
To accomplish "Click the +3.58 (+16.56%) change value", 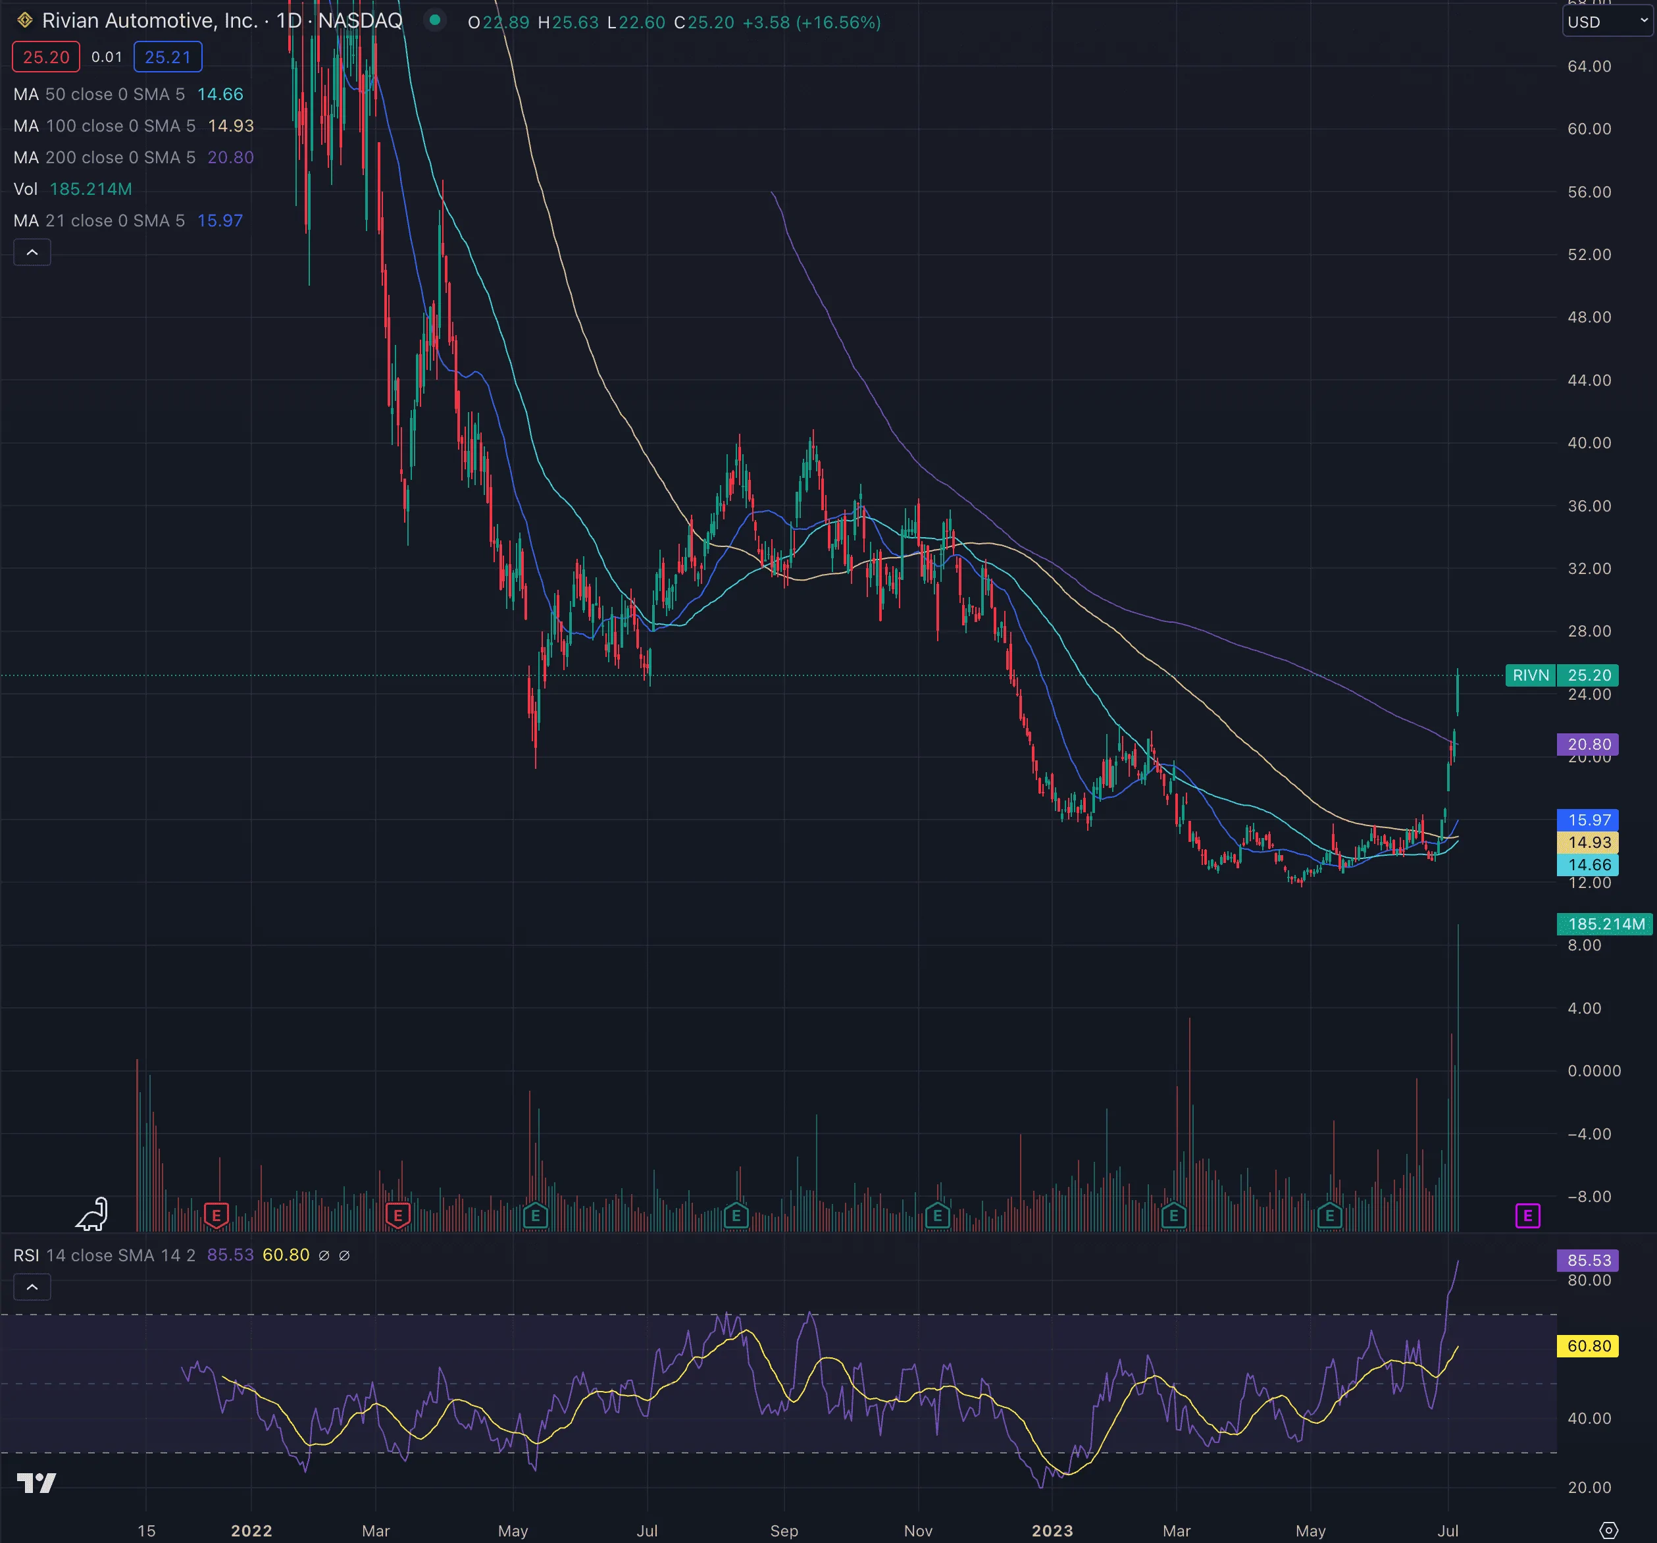I will click(811, 22).
